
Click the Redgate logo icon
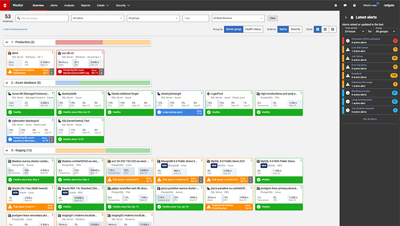pos(4,5)
